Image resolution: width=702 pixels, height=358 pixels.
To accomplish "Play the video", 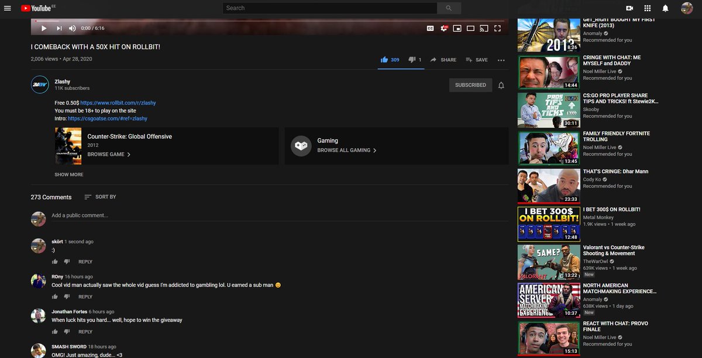I will click(x=43, y=28).
